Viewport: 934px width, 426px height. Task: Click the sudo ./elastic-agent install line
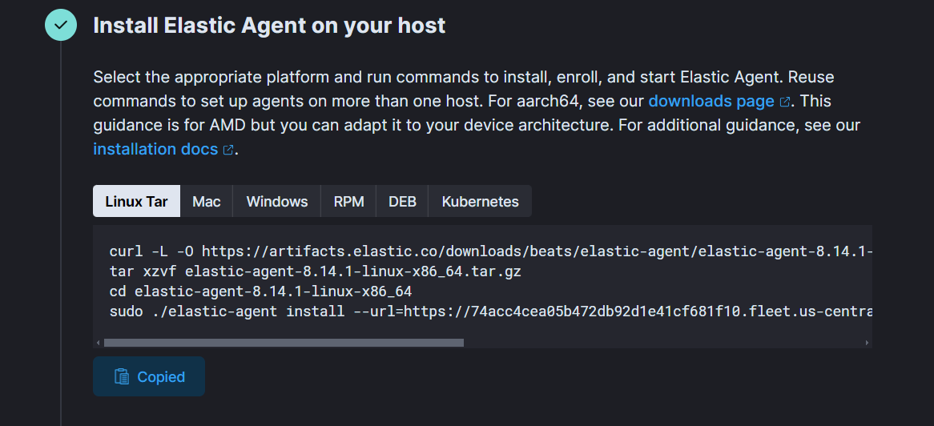(x=491, y=311)
